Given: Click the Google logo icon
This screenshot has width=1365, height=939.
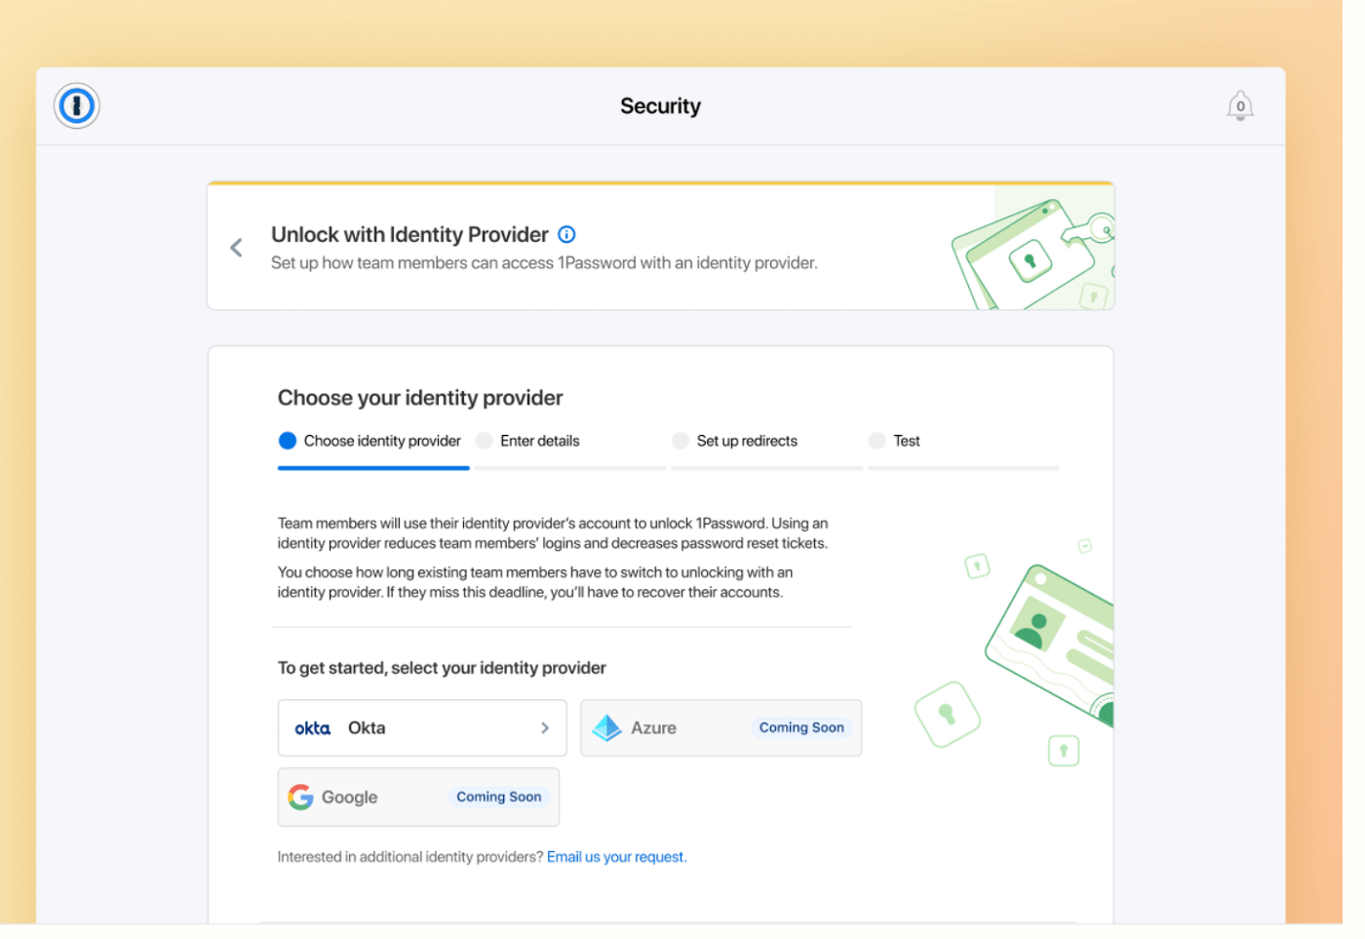Looking at the screenshot, I should (x=301, y=797).
